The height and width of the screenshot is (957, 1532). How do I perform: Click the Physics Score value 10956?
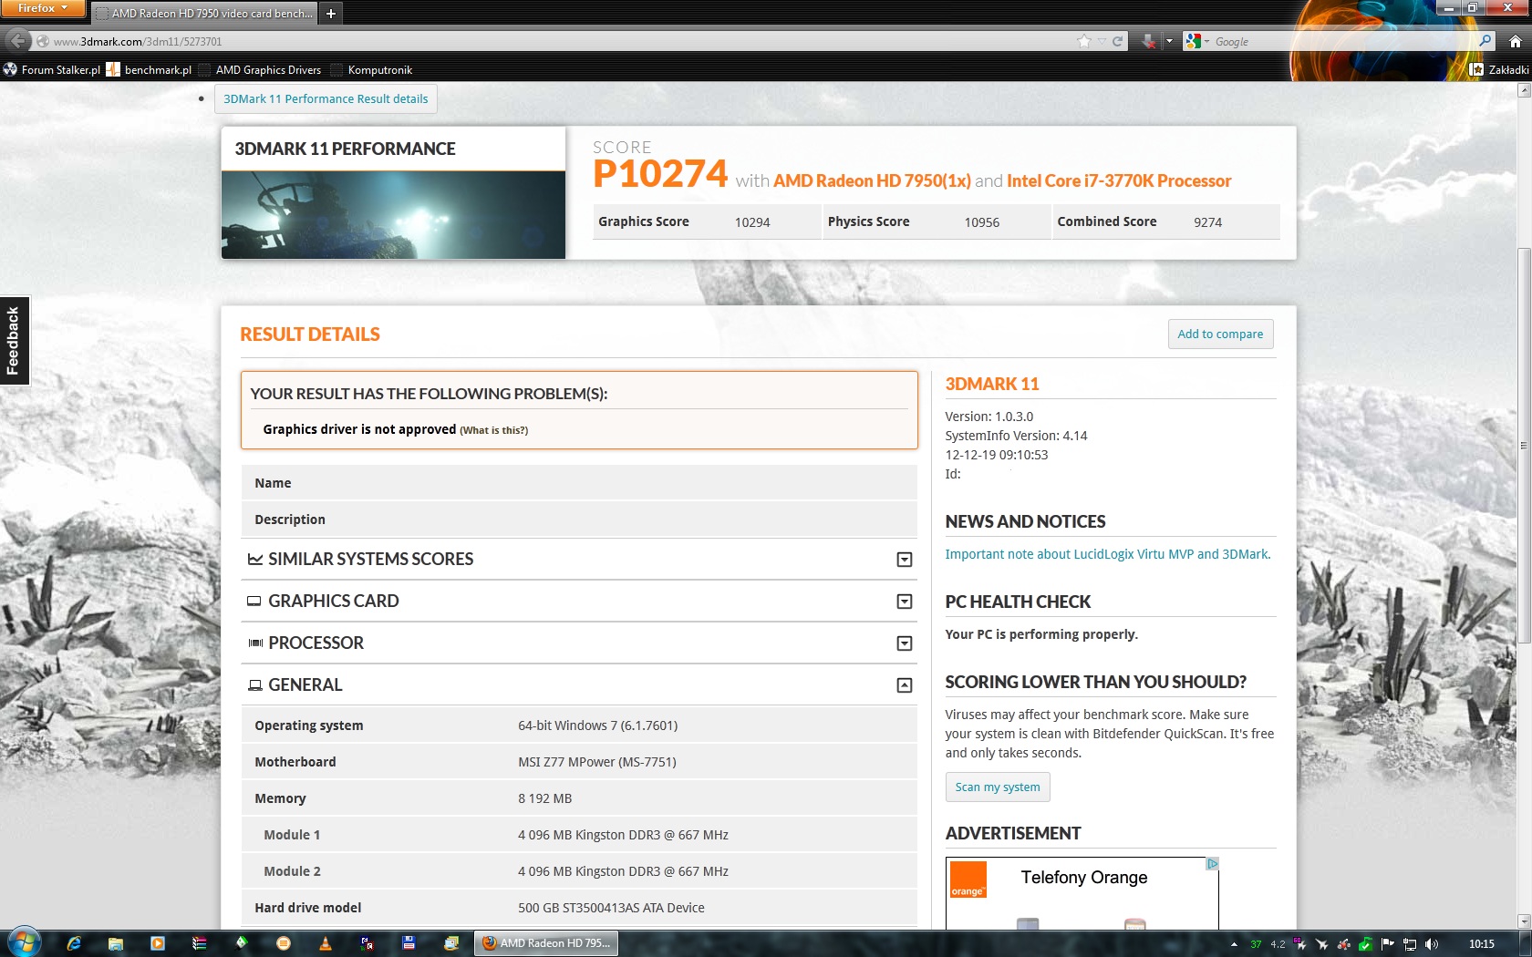point(982,222)
